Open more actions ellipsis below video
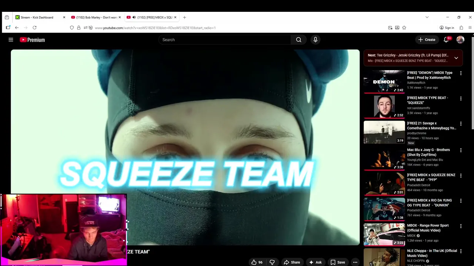The height and width of the screenshot is (266, 474). [x=355, y=262]
